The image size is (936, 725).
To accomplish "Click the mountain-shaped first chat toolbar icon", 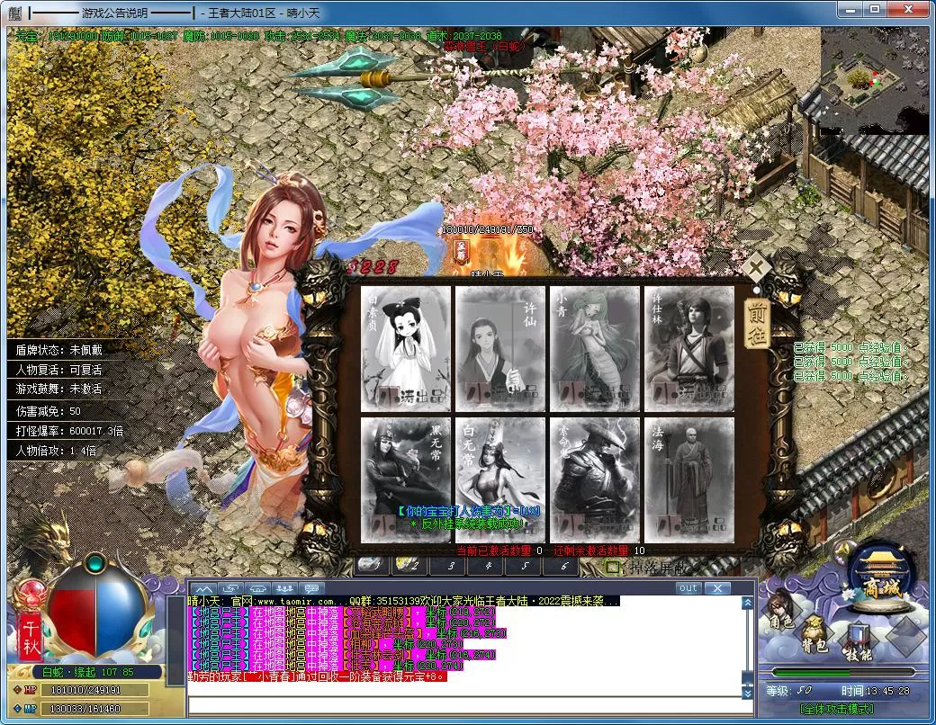I will 203,588.
